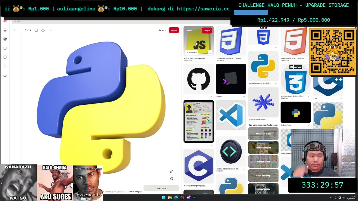This screenshot has width=358, height=201.
Task: Open the Aravindh resume pin
Action: point(199,121)
